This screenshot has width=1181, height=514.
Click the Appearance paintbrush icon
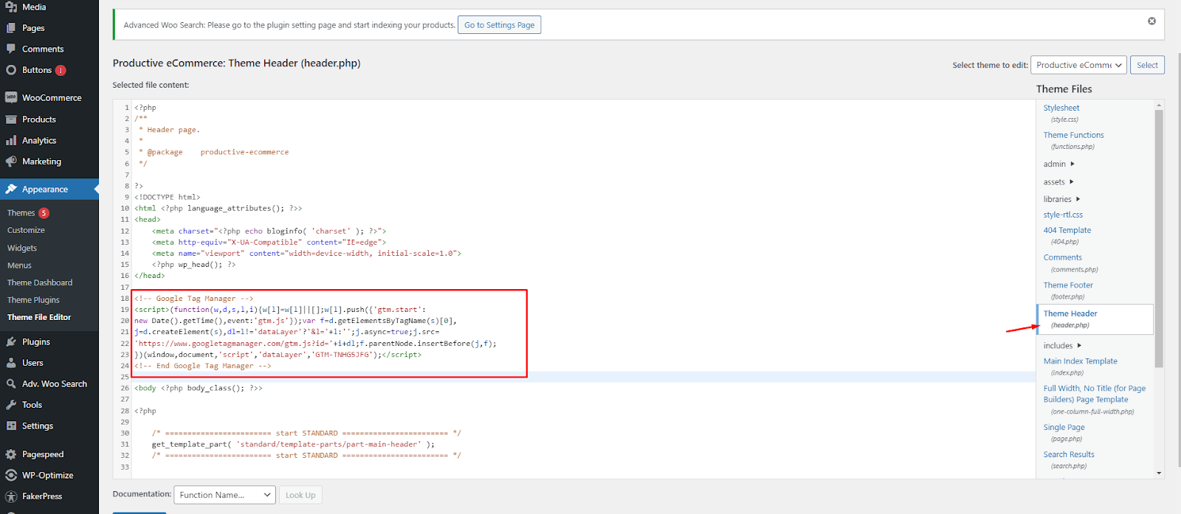[11, 190]
